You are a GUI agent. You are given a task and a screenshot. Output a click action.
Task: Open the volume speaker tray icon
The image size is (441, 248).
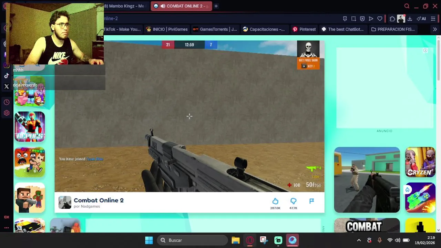398,240
